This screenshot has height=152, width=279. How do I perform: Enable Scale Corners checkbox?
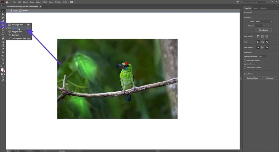pos(245,64)
